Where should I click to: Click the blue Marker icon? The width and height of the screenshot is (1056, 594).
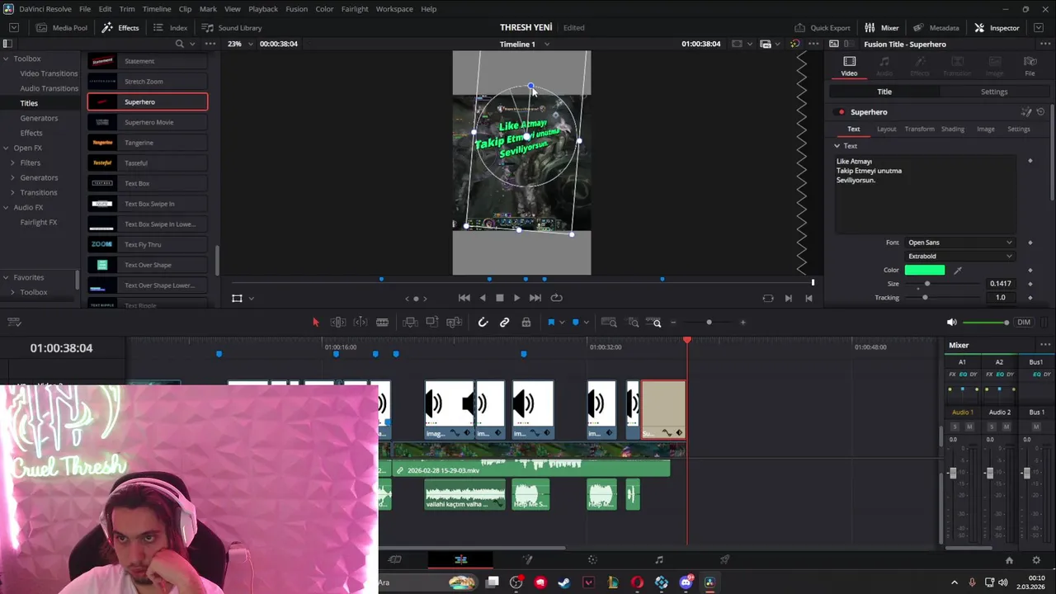[575, 322]
